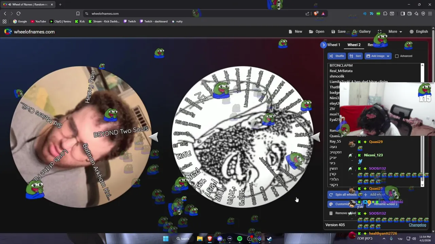The width and height of the screenshot is (435, 244).
Task: Switch to the Wheel 1 tab
Action: 333,45
